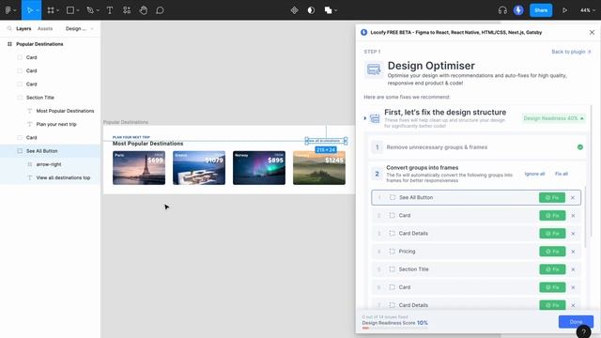
Task: Open the pen tools dropdown arrow
Action: pyautogui.click(x=98, y=10)
